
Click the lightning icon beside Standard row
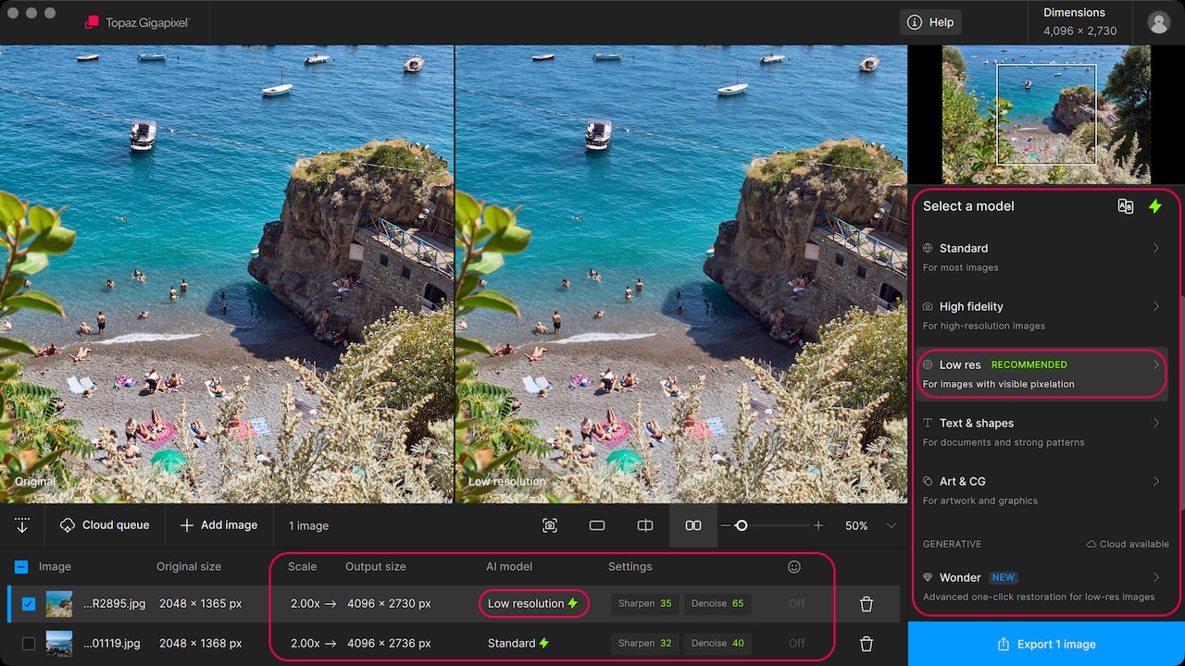[x=544, y=644]
